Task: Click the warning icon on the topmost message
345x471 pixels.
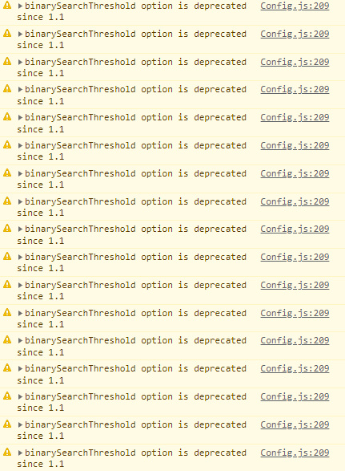Action: click(7, 5)
